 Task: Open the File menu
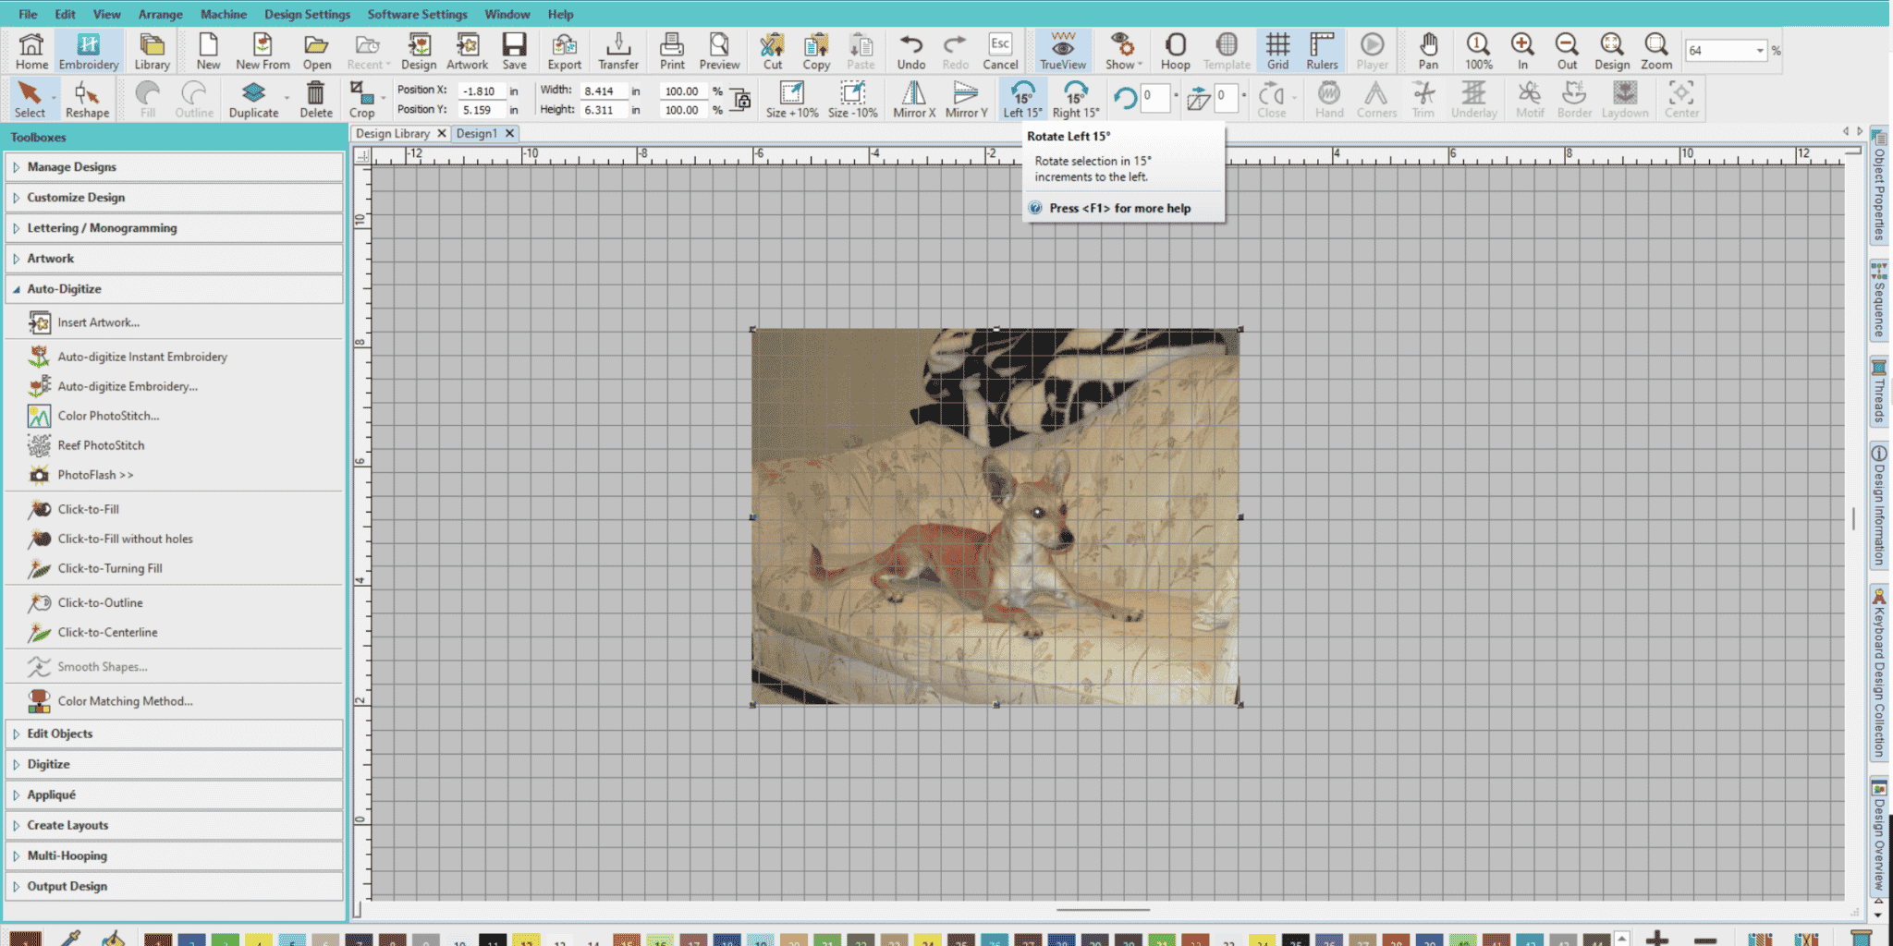(x=28, y=14)
